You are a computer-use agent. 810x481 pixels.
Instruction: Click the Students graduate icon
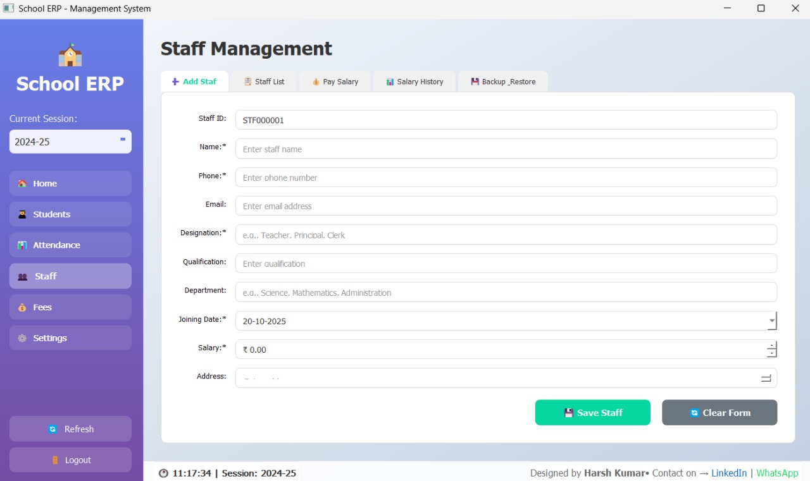[22, 214]
